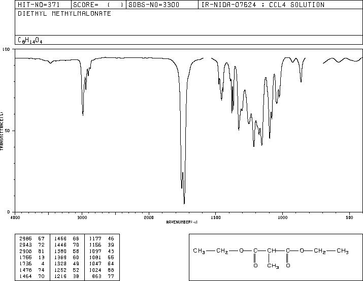Click the CH3 branch beneath the CH group
This screenshot has width=363, height=281.
coord(273,266)
